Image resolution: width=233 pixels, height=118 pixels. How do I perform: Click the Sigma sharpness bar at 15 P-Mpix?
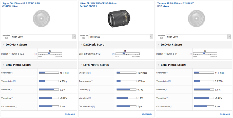tap(49, 73)
